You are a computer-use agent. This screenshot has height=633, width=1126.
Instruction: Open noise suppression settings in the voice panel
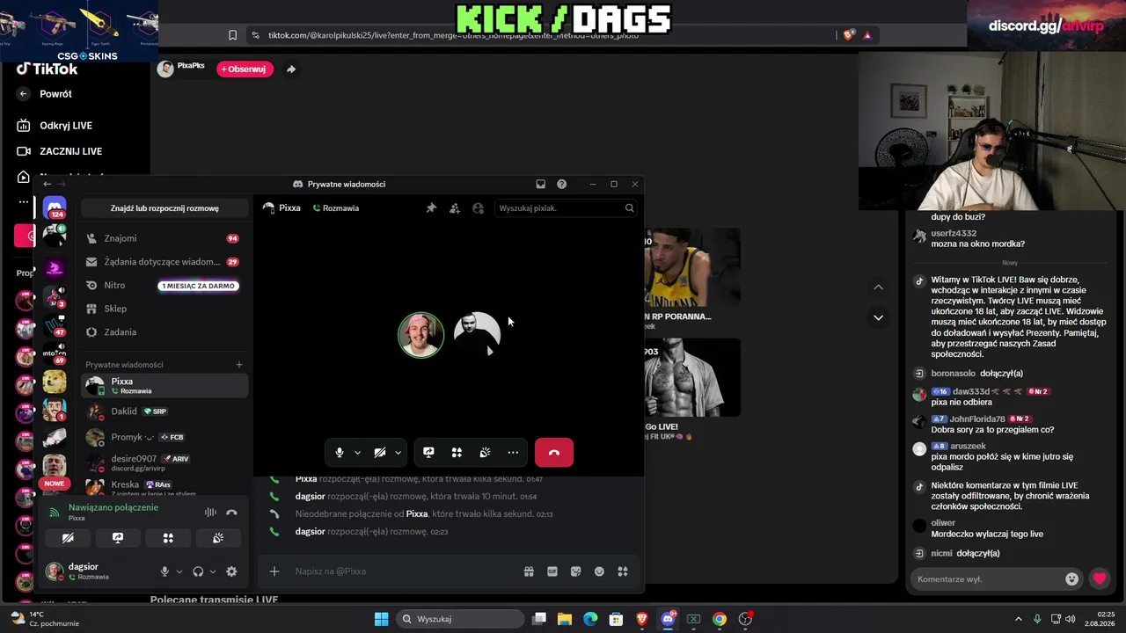210,513
